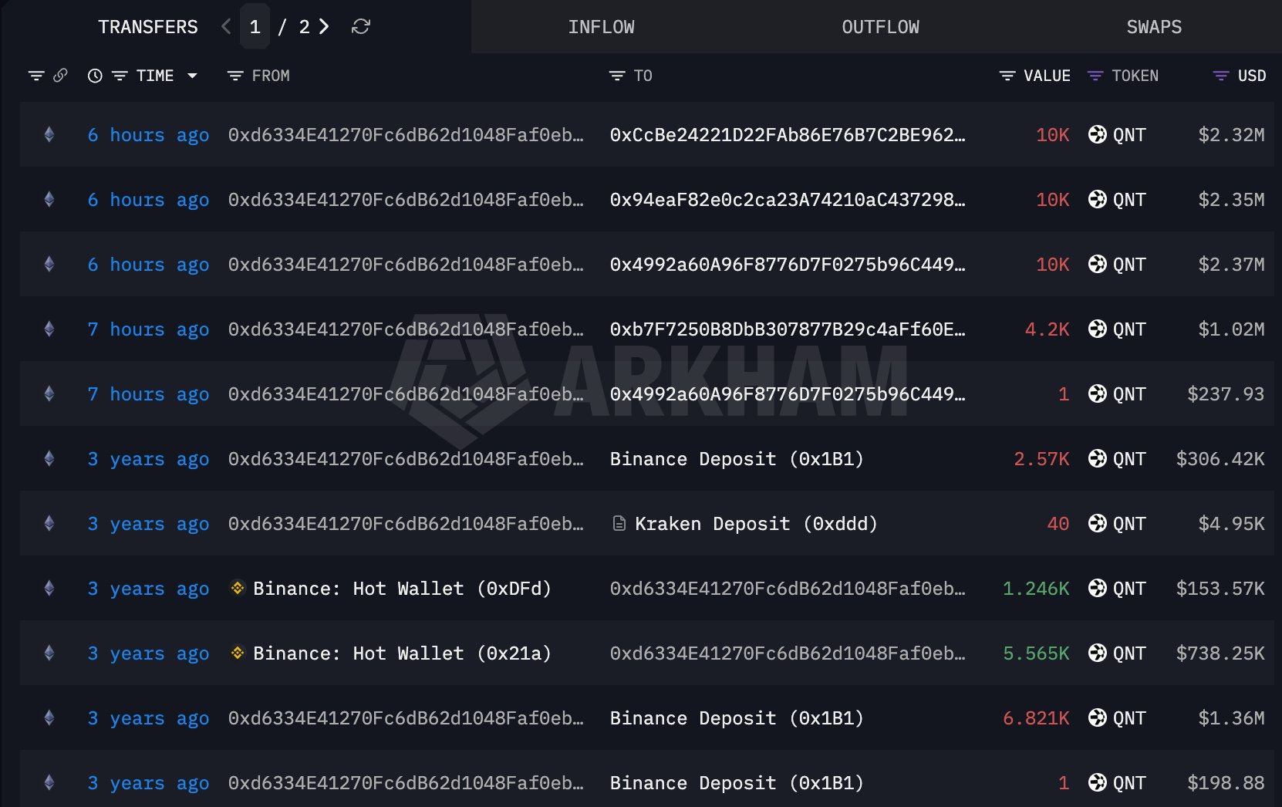Filter by the TOKEN column
This screenshot has width=1282, height=807.
tap(1095, 76)
